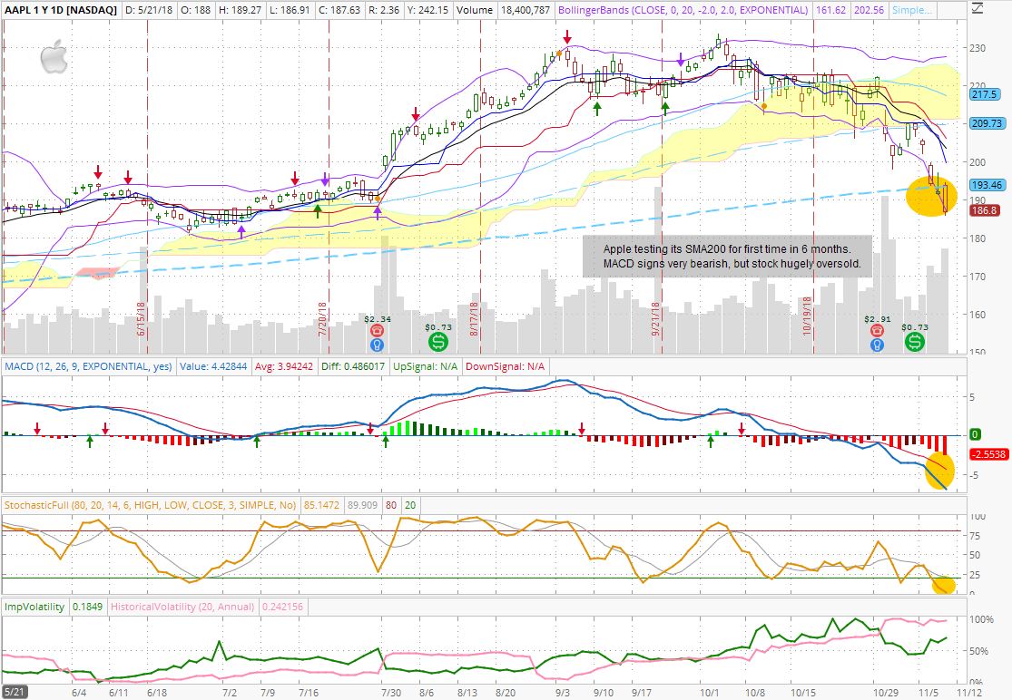Screen dimensions: 1012x700
Task: Click the 85.1472 stochastic value
Action: pos(321,505)
